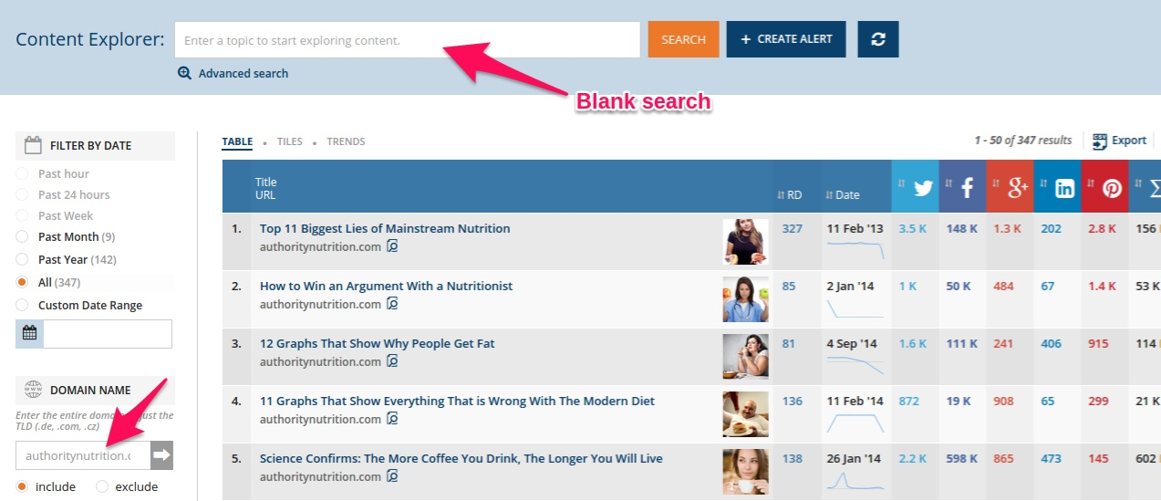Switch to the TILES view tab
Screen dimensions: 1161x501
coord(290,142)
